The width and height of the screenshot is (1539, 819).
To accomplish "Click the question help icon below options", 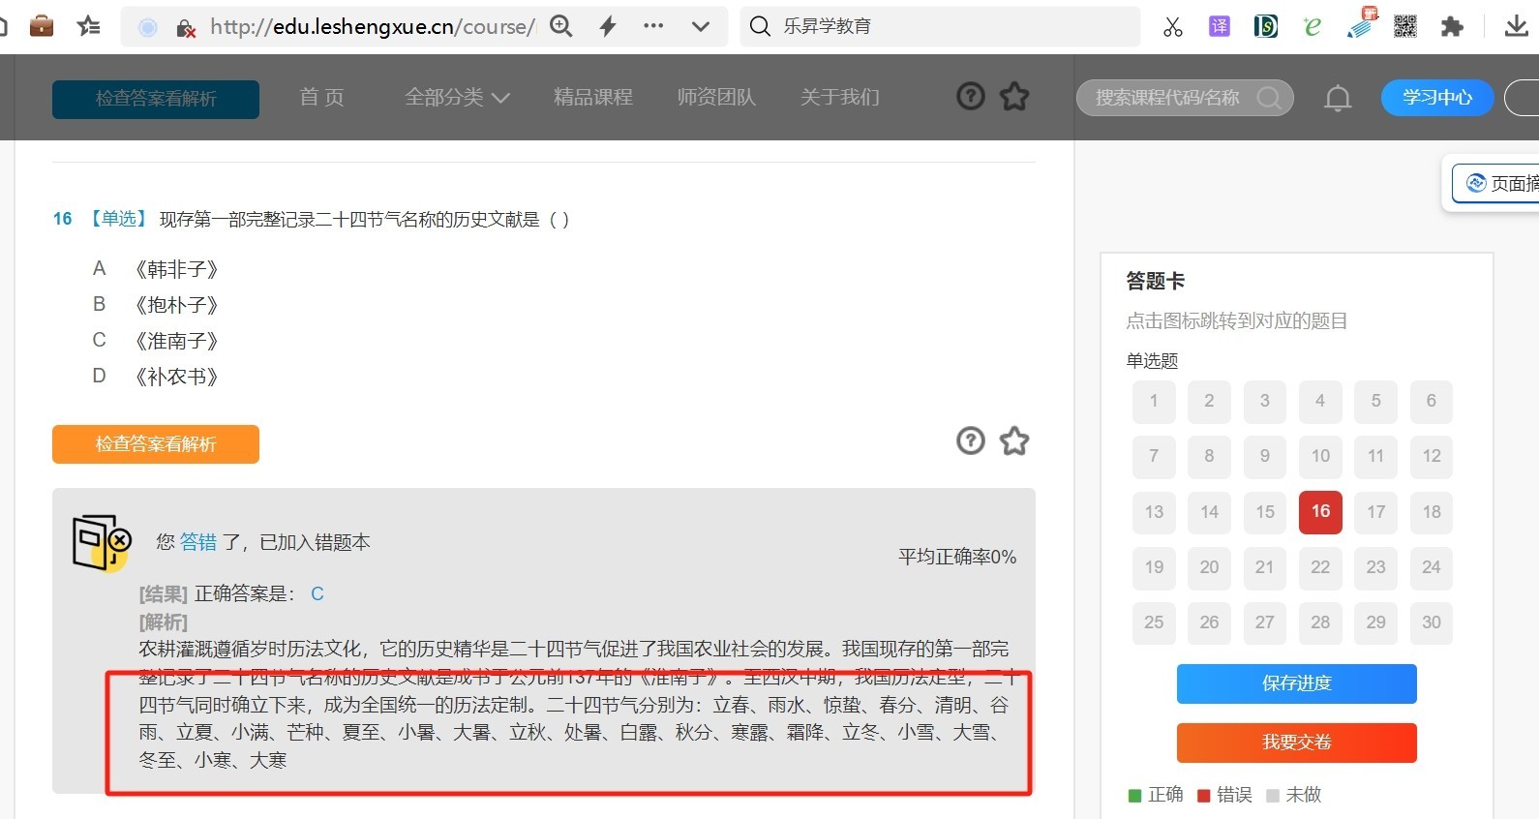I will pyautogui.click(x=971, y=441).
